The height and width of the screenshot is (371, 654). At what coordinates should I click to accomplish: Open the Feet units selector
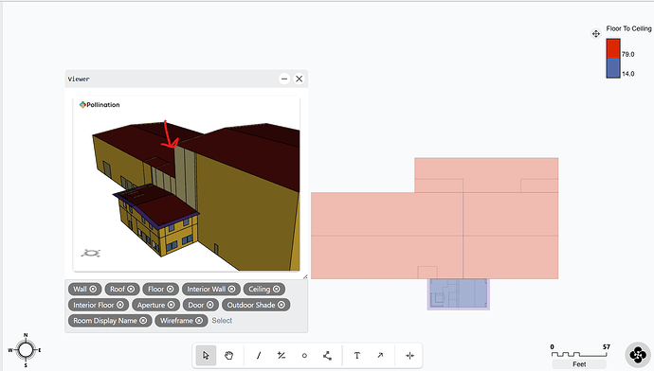(579, 364)
